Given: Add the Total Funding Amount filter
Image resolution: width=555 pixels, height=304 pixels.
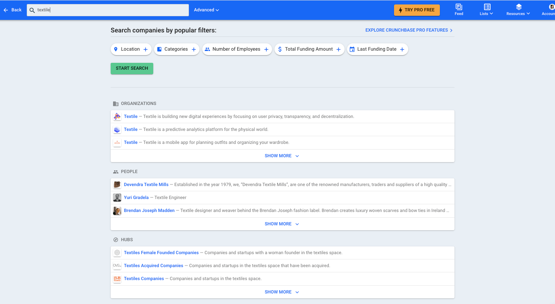Looking at the screenshot, I should pyautogui.click(x=309, y=49).
